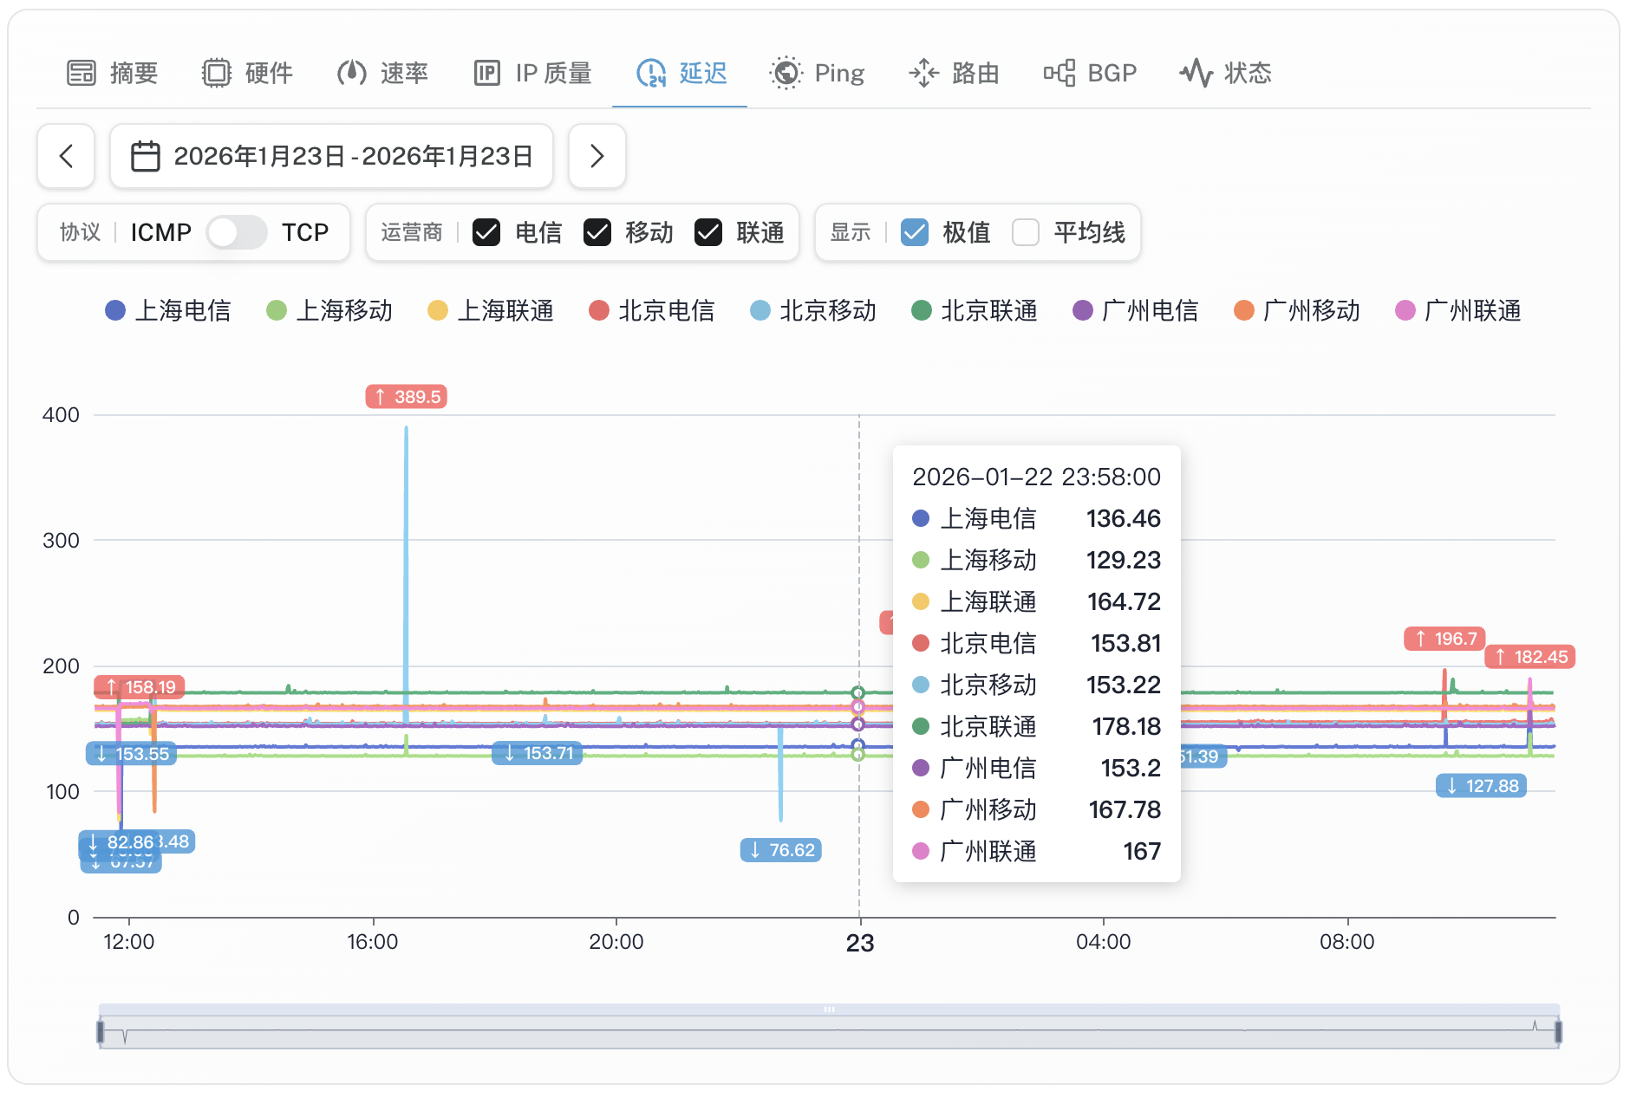The width and height of the screenshot is (1630, 1104).
Task: Go to next date with right chevron
Action: (x=597, y=156)
